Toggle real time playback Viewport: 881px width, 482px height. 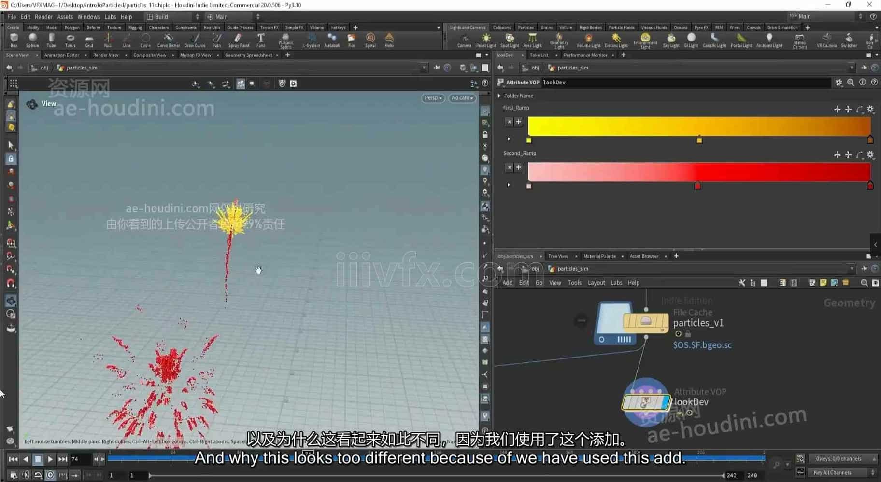50,475
